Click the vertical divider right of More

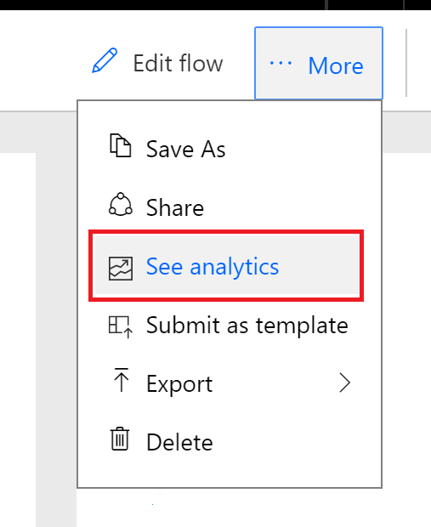point(406,63)
